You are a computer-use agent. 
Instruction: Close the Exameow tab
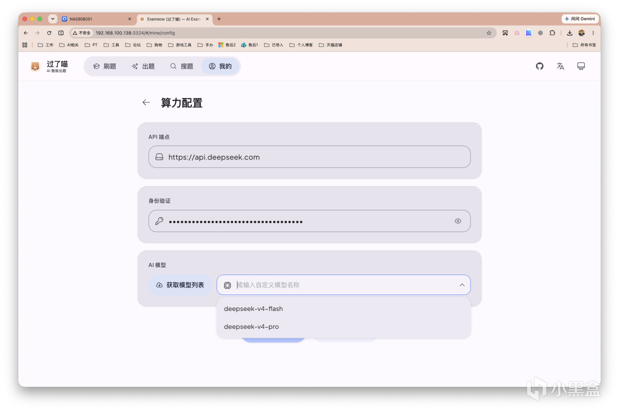click(x=207, y=19)
